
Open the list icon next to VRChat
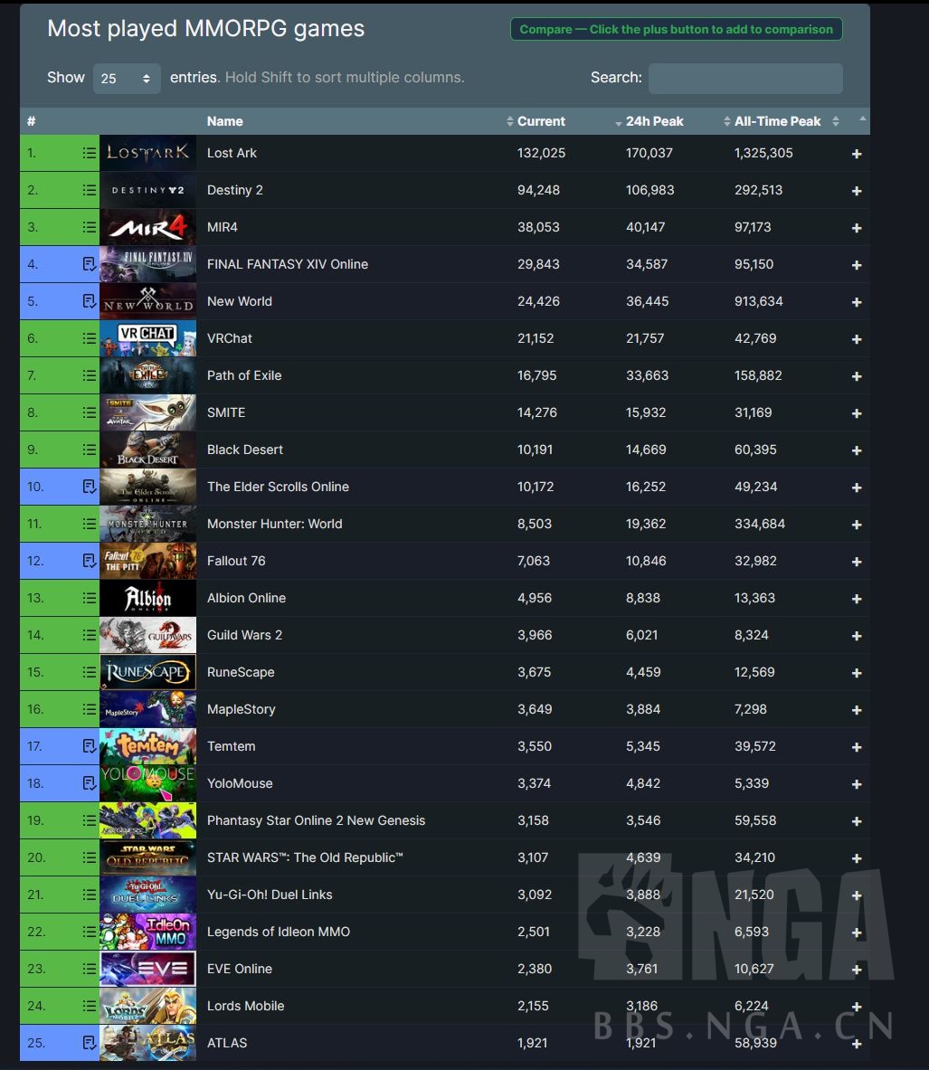89,338
